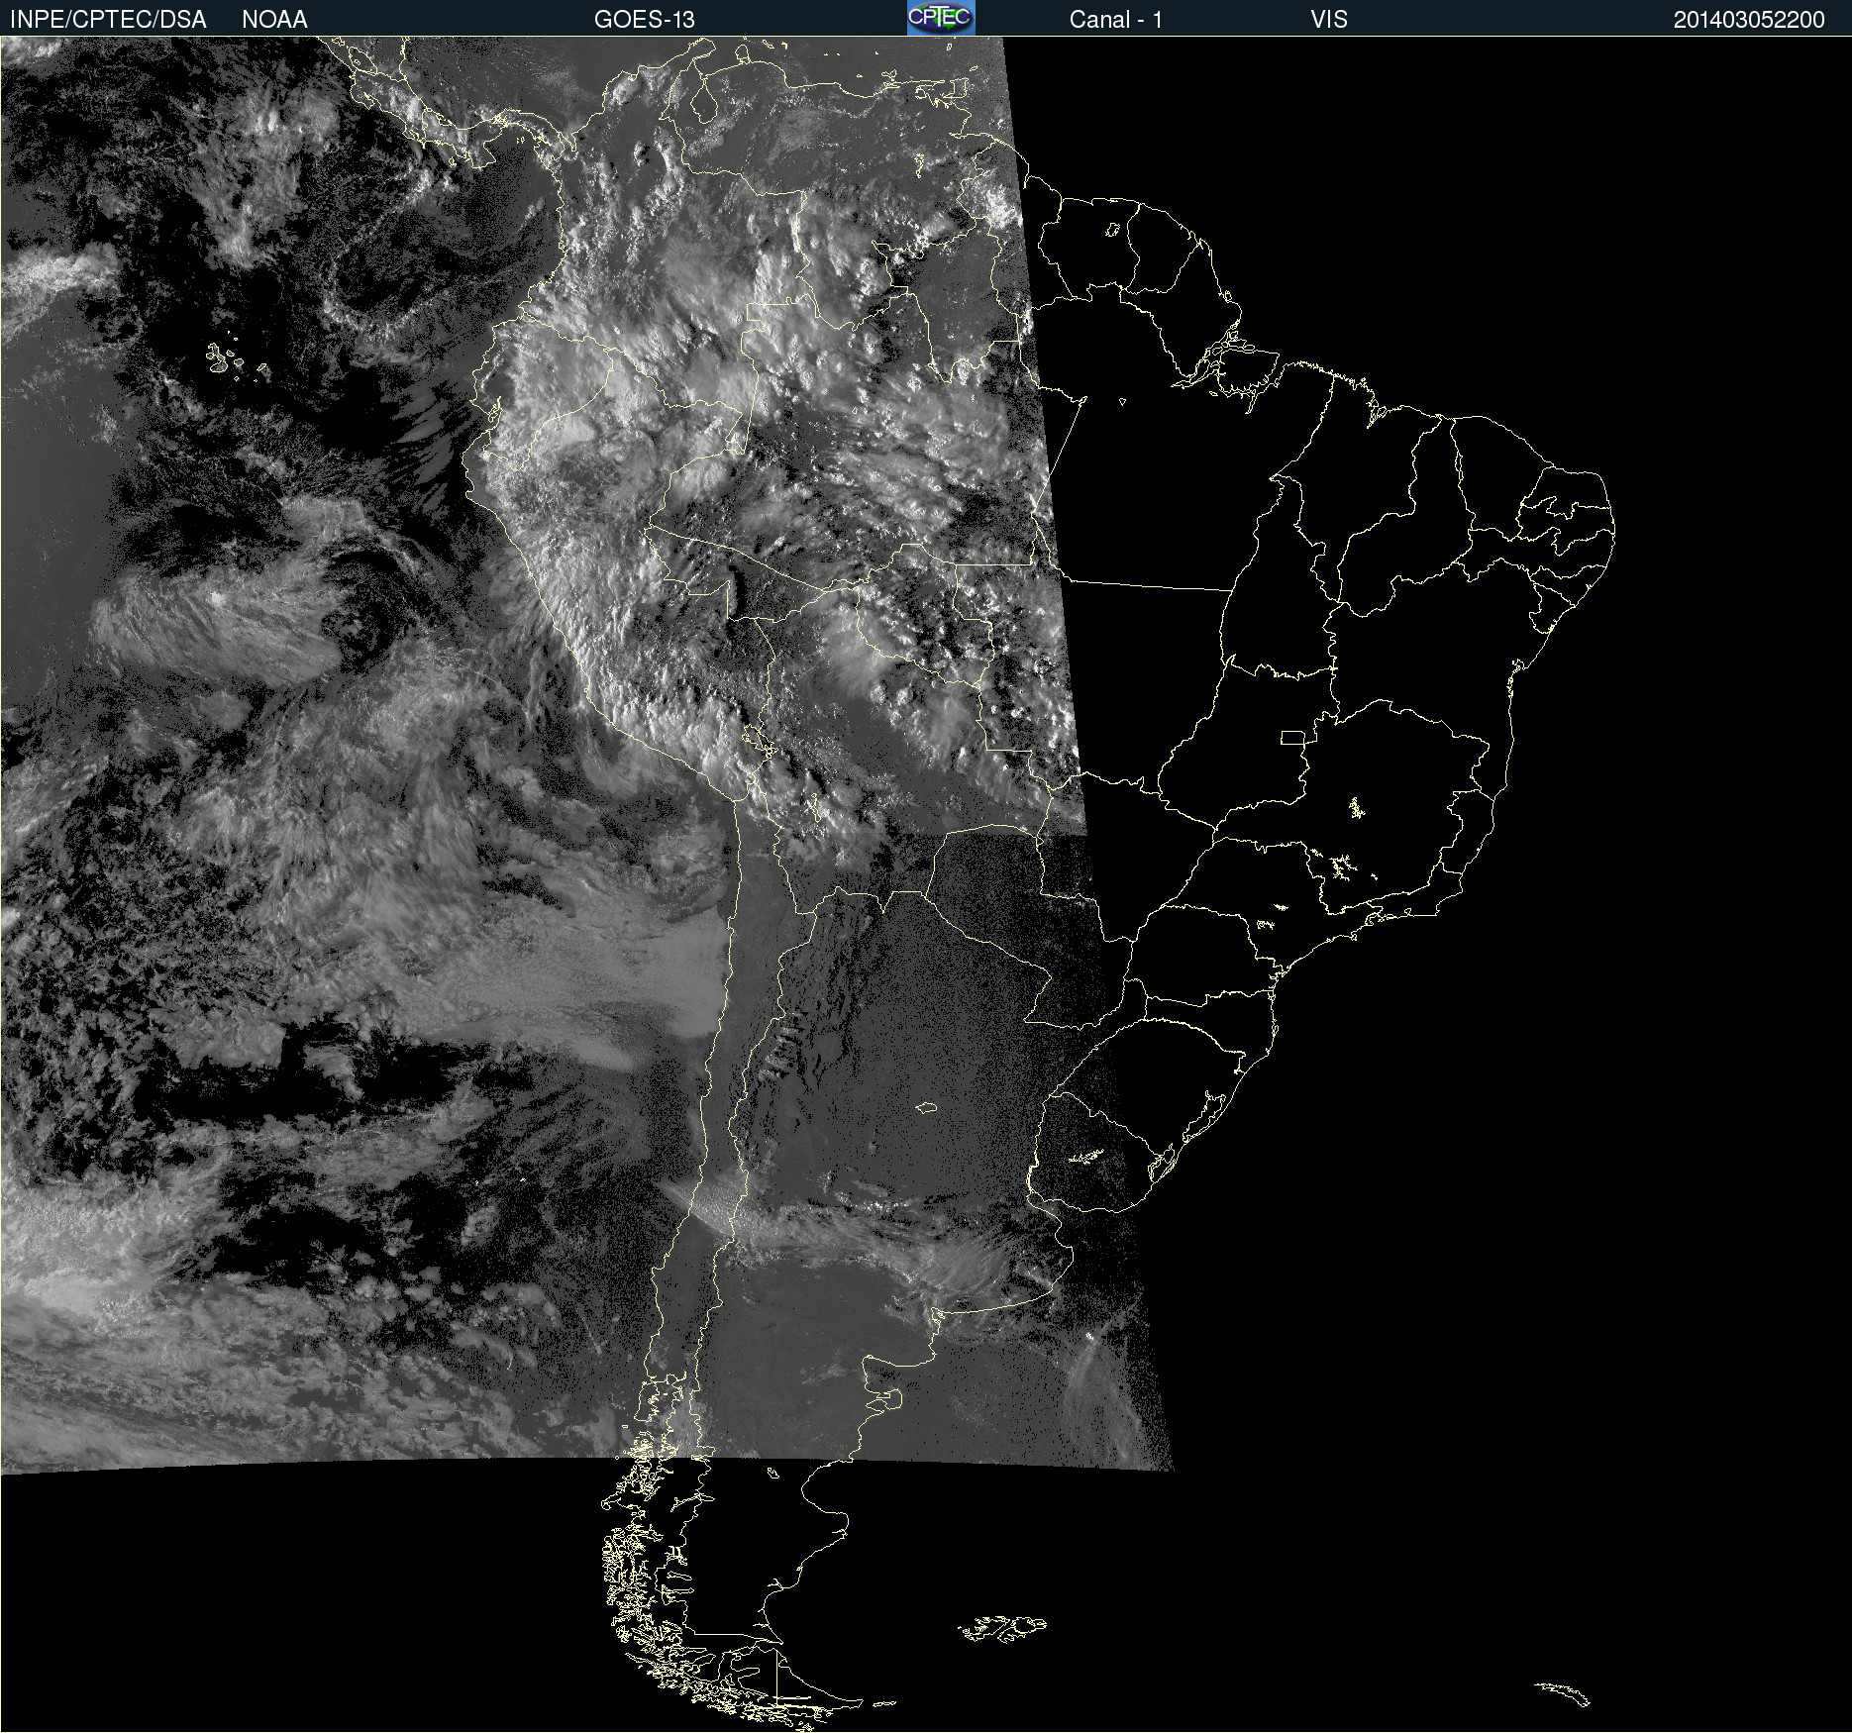
Task: Click the Canal - 1 channel label
Action: 1116,19
